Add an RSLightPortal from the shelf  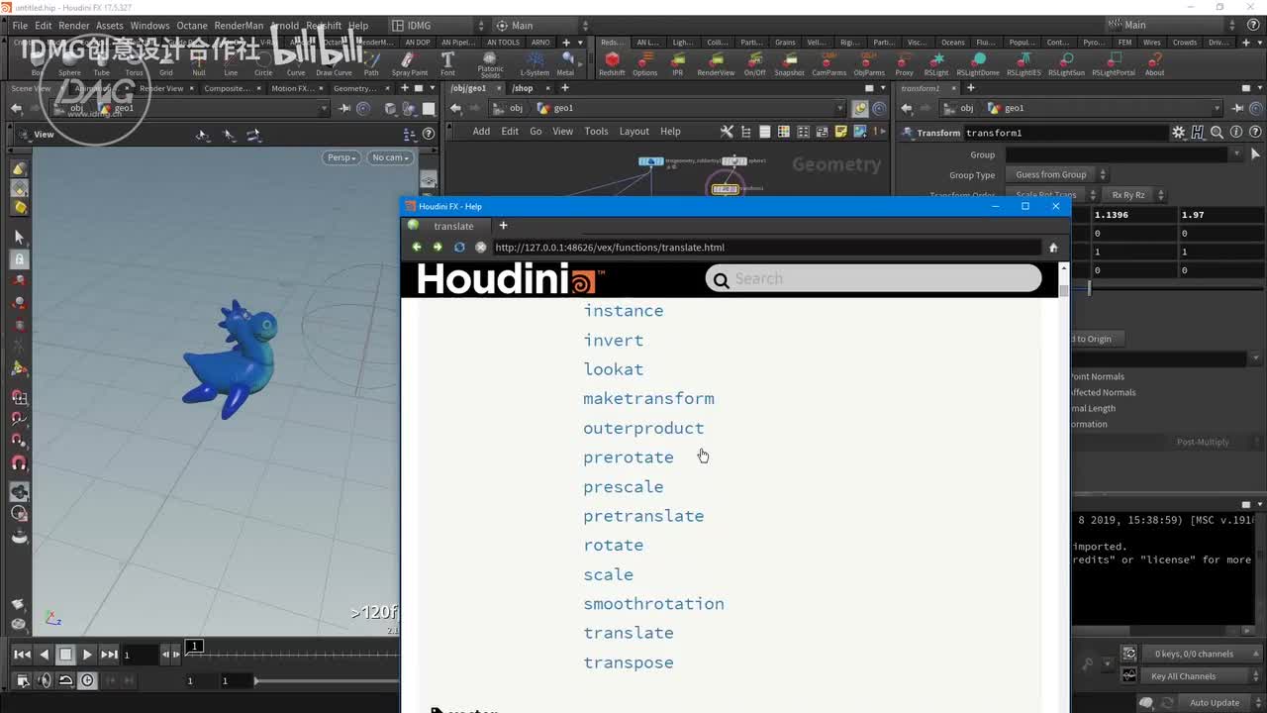pos(1114,63)
